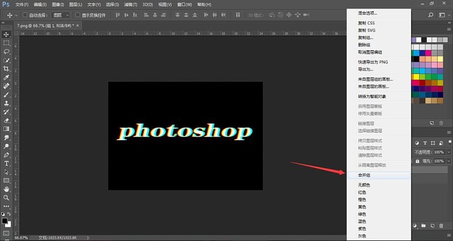Select the Horizontal Type tool
The image size is (453, 241).
pyautogui.click(x=6, y=164)
